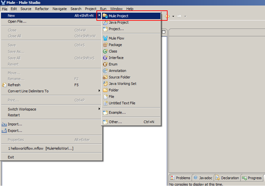Open the Run menu
The height and width of the screenshot is (186, 265).
click(x=103, y=9)
